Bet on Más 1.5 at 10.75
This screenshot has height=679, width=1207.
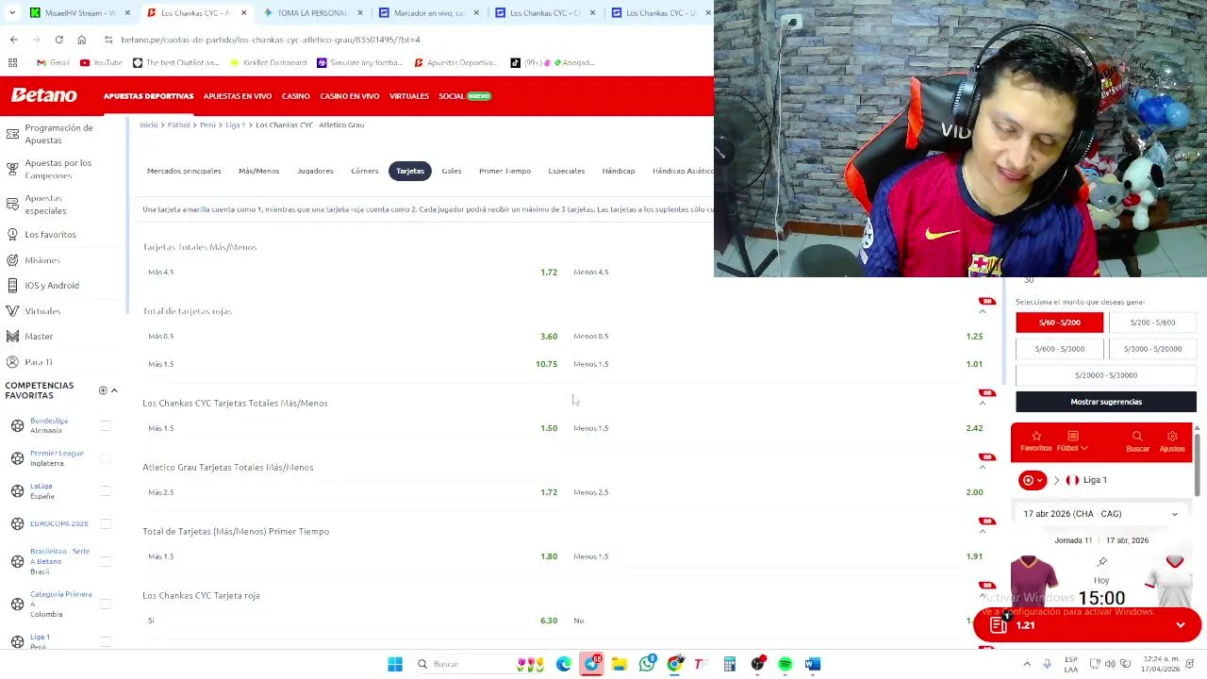(x=353, y=364)
